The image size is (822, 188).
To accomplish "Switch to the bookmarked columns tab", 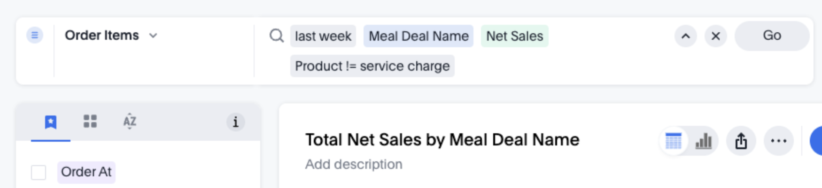I will tap(51, 122).
